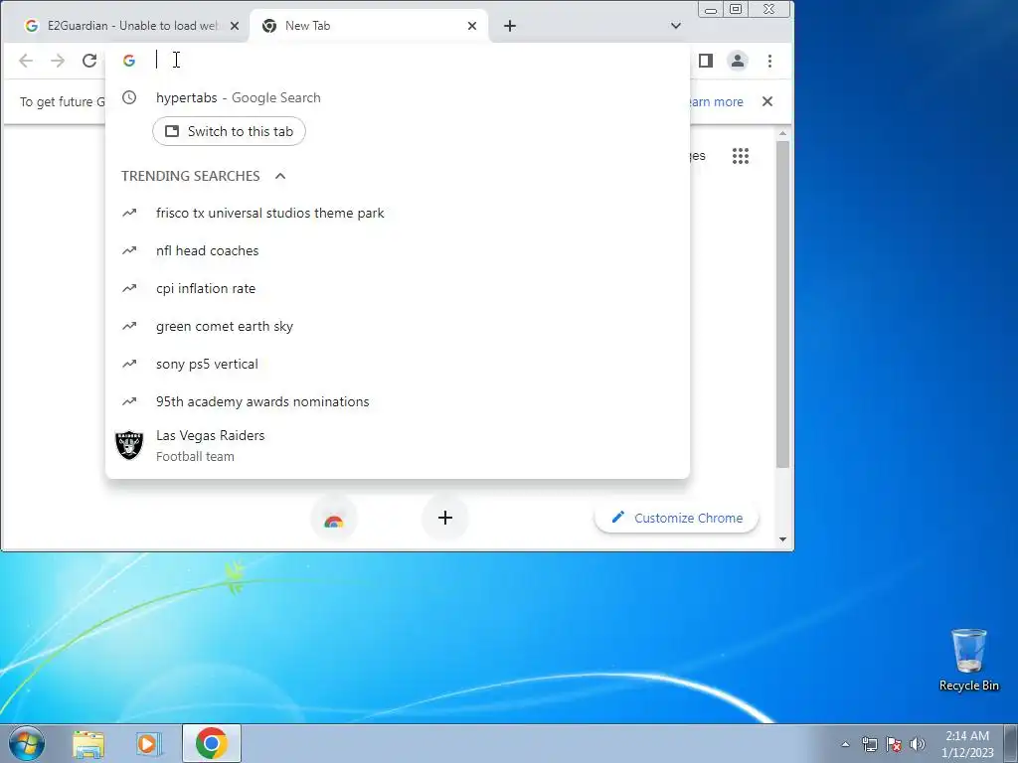This screenshot has height=763, width=1018.
Task: Open Chrome's three-dot menu
Action: pos(770,61)
